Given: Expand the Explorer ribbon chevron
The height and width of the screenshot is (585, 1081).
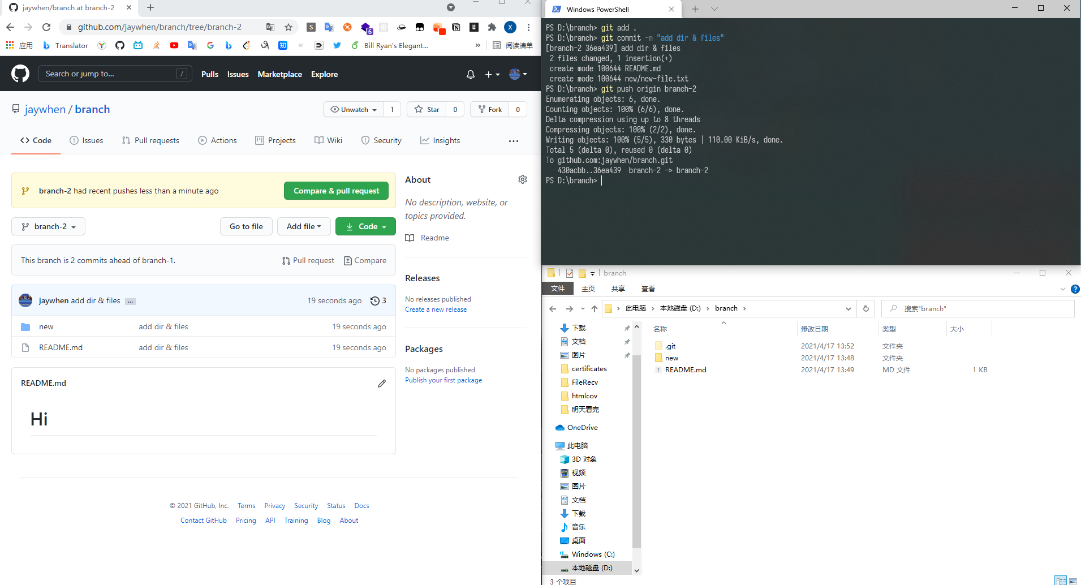Looking at the screenshot, I should pyautogui.click(x=1062, y=289).
